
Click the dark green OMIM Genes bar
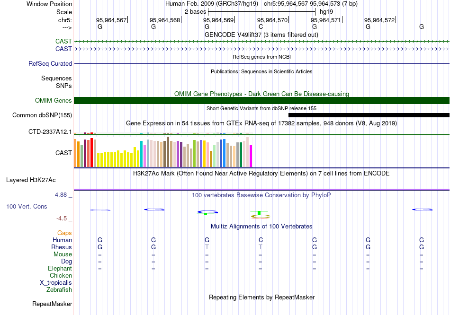point(261,100)
